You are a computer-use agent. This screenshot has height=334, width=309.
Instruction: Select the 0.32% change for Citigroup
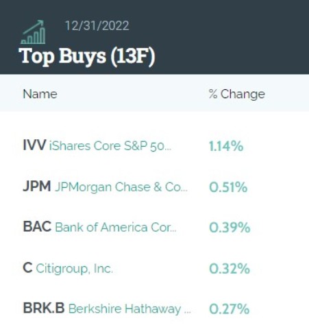coord(230,269)
